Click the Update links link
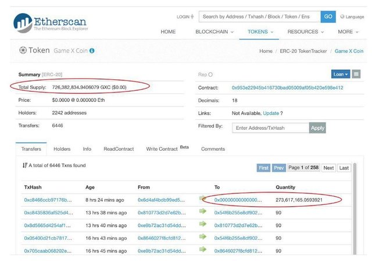 [x=271, y=113]
